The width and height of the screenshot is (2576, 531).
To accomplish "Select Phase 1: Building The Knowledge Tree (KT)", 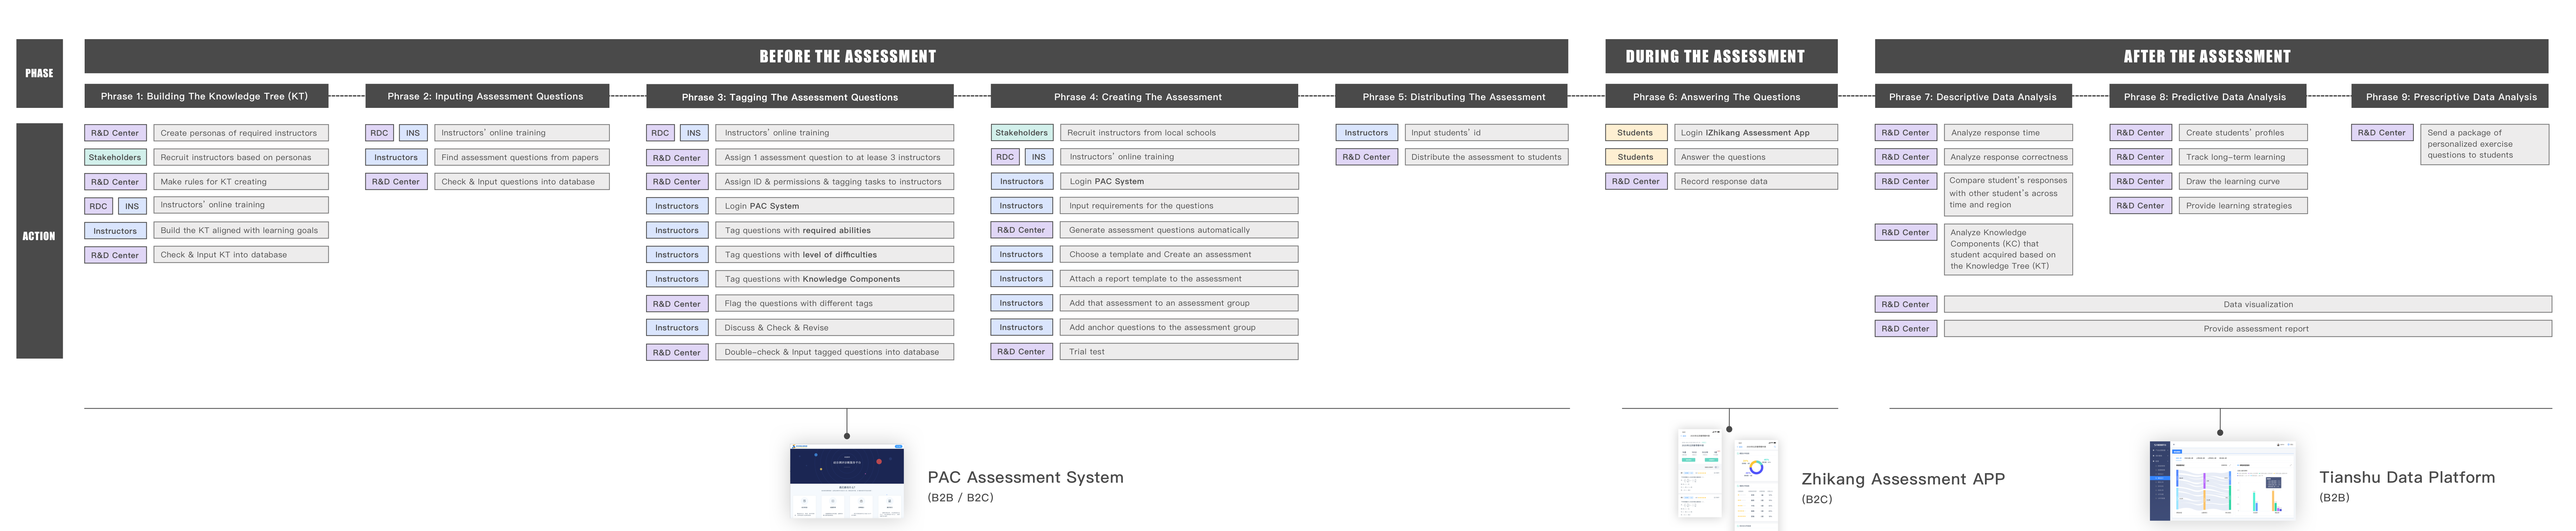I will pos(206,96).
